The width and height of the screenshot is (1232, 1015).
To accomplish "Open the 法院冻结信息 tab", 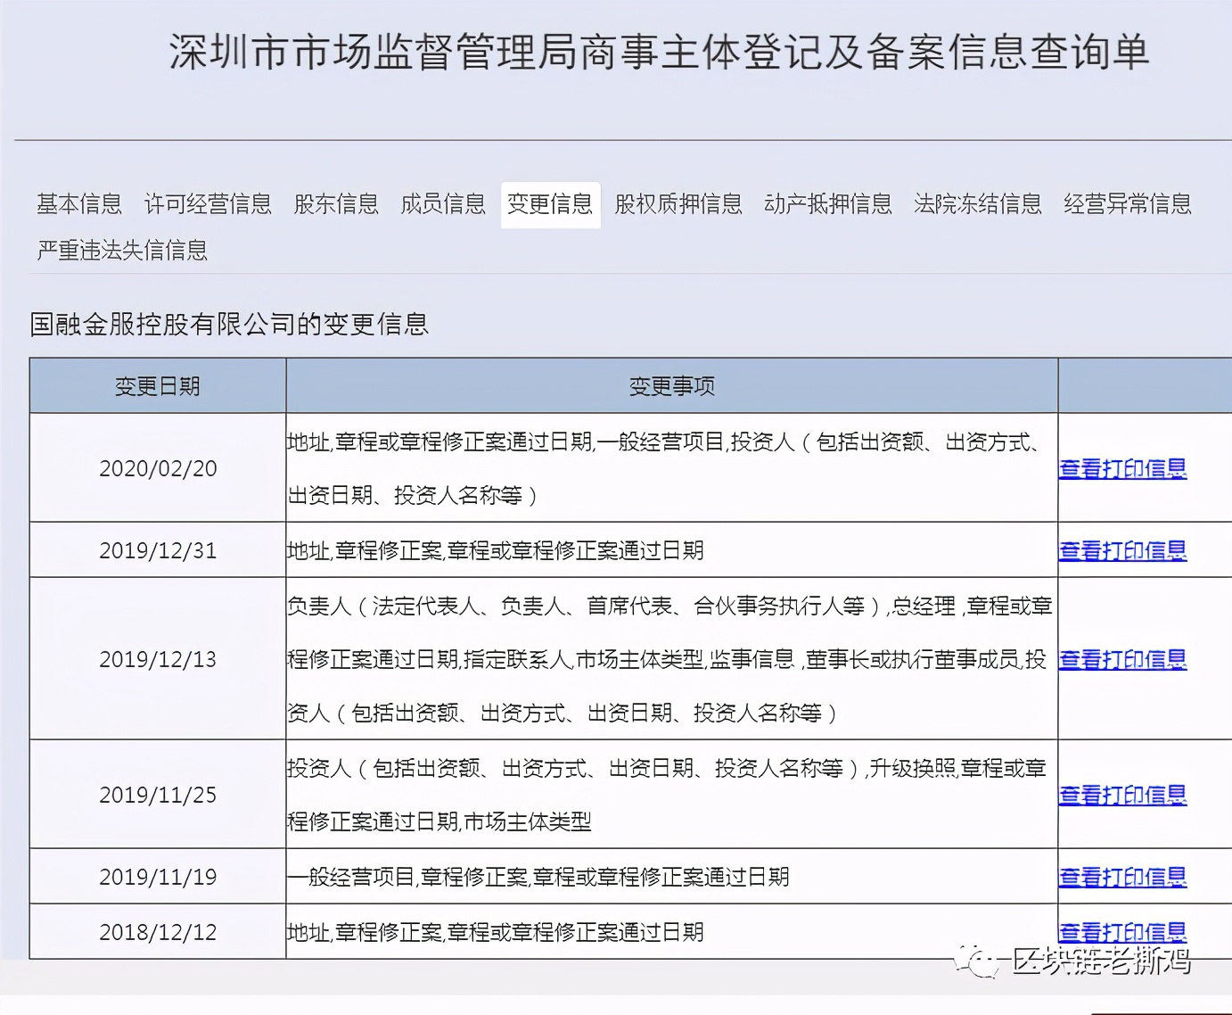I will (x=978, y=204).
